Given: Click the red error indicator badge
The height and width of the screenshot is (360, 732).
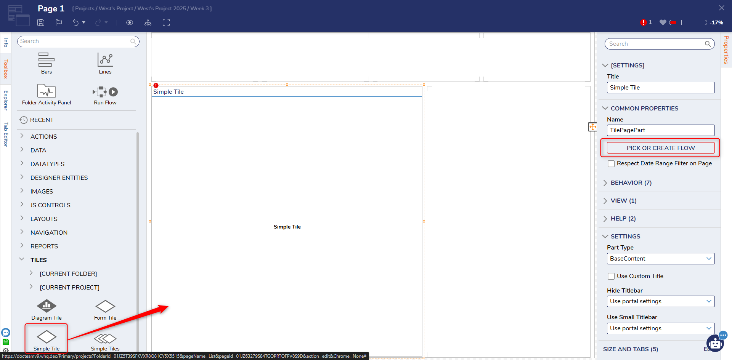Looking at the screenshot, I should click(x=644, y=22).
